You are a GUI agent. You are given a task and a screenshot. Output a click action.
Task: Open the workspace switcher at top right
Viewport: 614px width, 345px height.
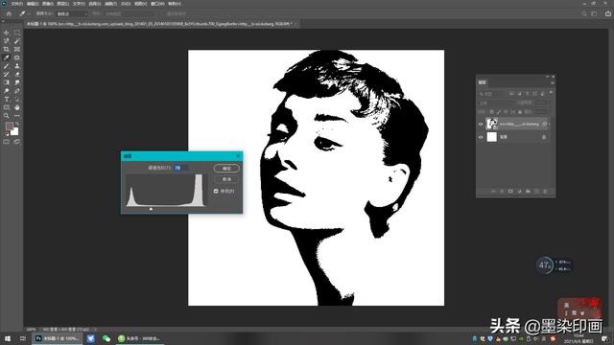tap(594, 13)
